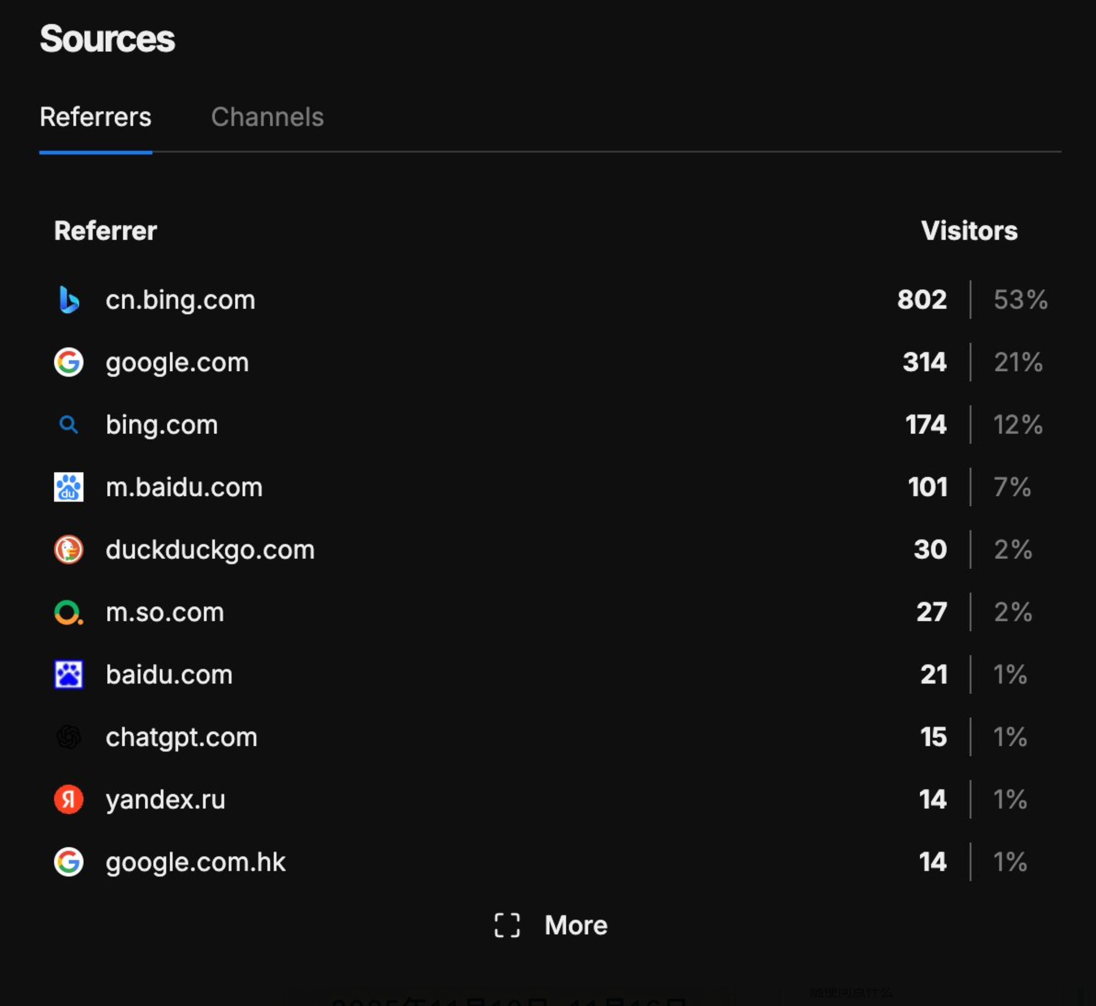Click the Baidu paw icon for m.baidu.com
The image size is (1096, 1006).
(69, 487)
